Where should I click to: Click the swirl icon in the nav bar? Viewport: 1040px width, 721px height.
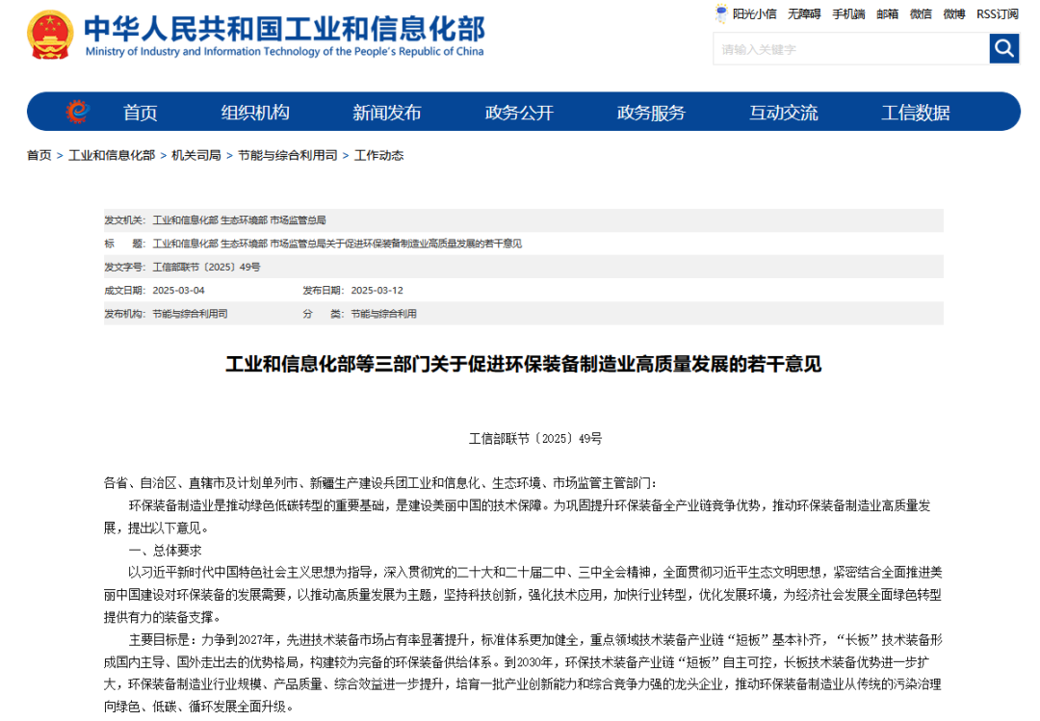pos(77,111)
